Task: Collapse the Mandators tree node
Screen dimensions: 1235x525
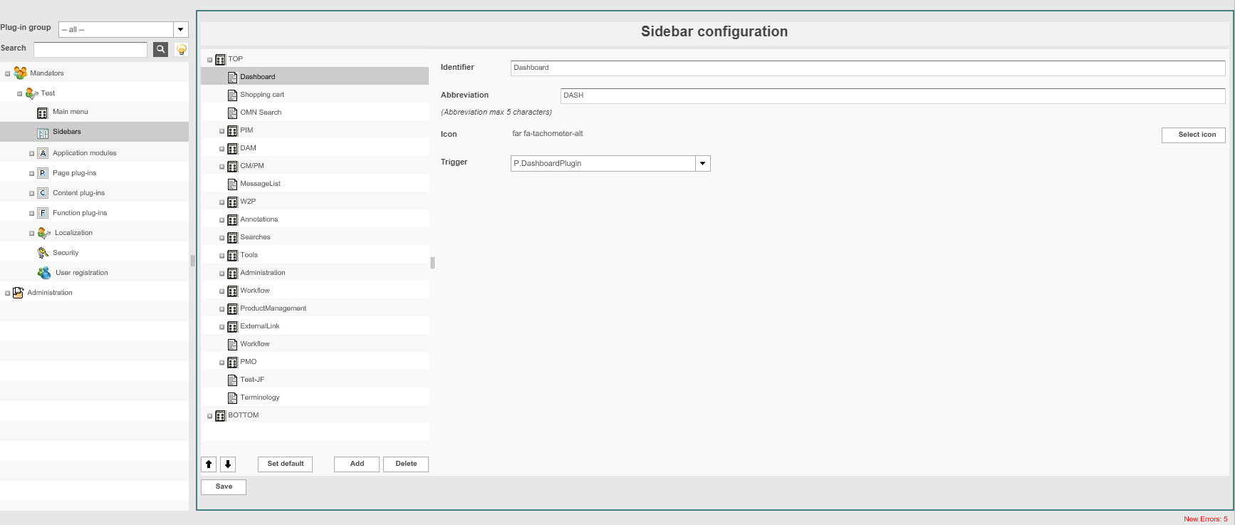Action: [x=8, y=74]
